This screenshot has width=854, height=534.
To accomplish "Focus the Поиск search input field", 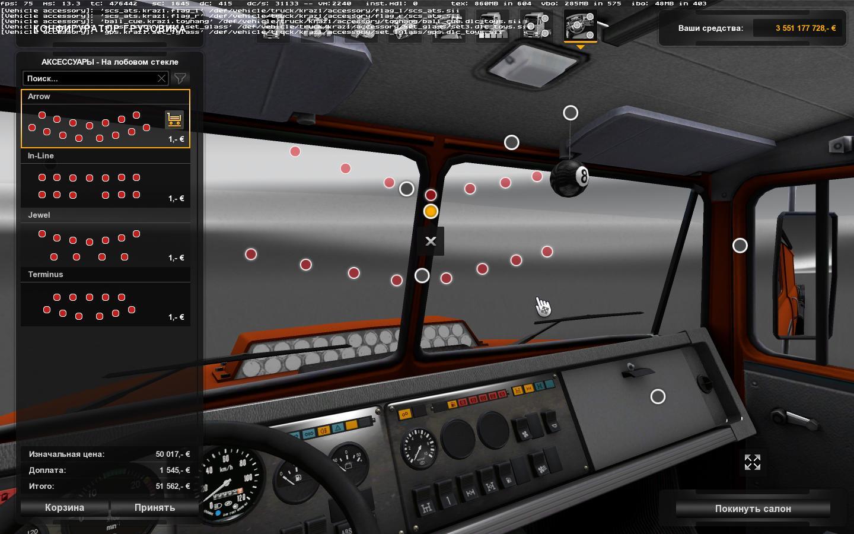I will pyautogui.click(x=89, y=78).
